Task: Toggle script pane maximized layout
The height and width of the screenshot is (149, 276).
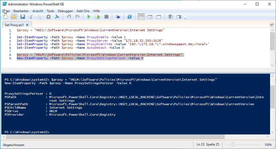Action: pos(158,17)
